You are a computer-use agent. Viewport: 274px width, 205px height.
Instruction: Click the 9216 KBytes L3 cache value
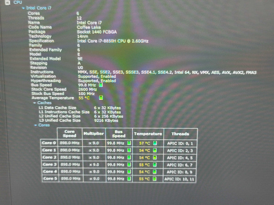(106, 121)
